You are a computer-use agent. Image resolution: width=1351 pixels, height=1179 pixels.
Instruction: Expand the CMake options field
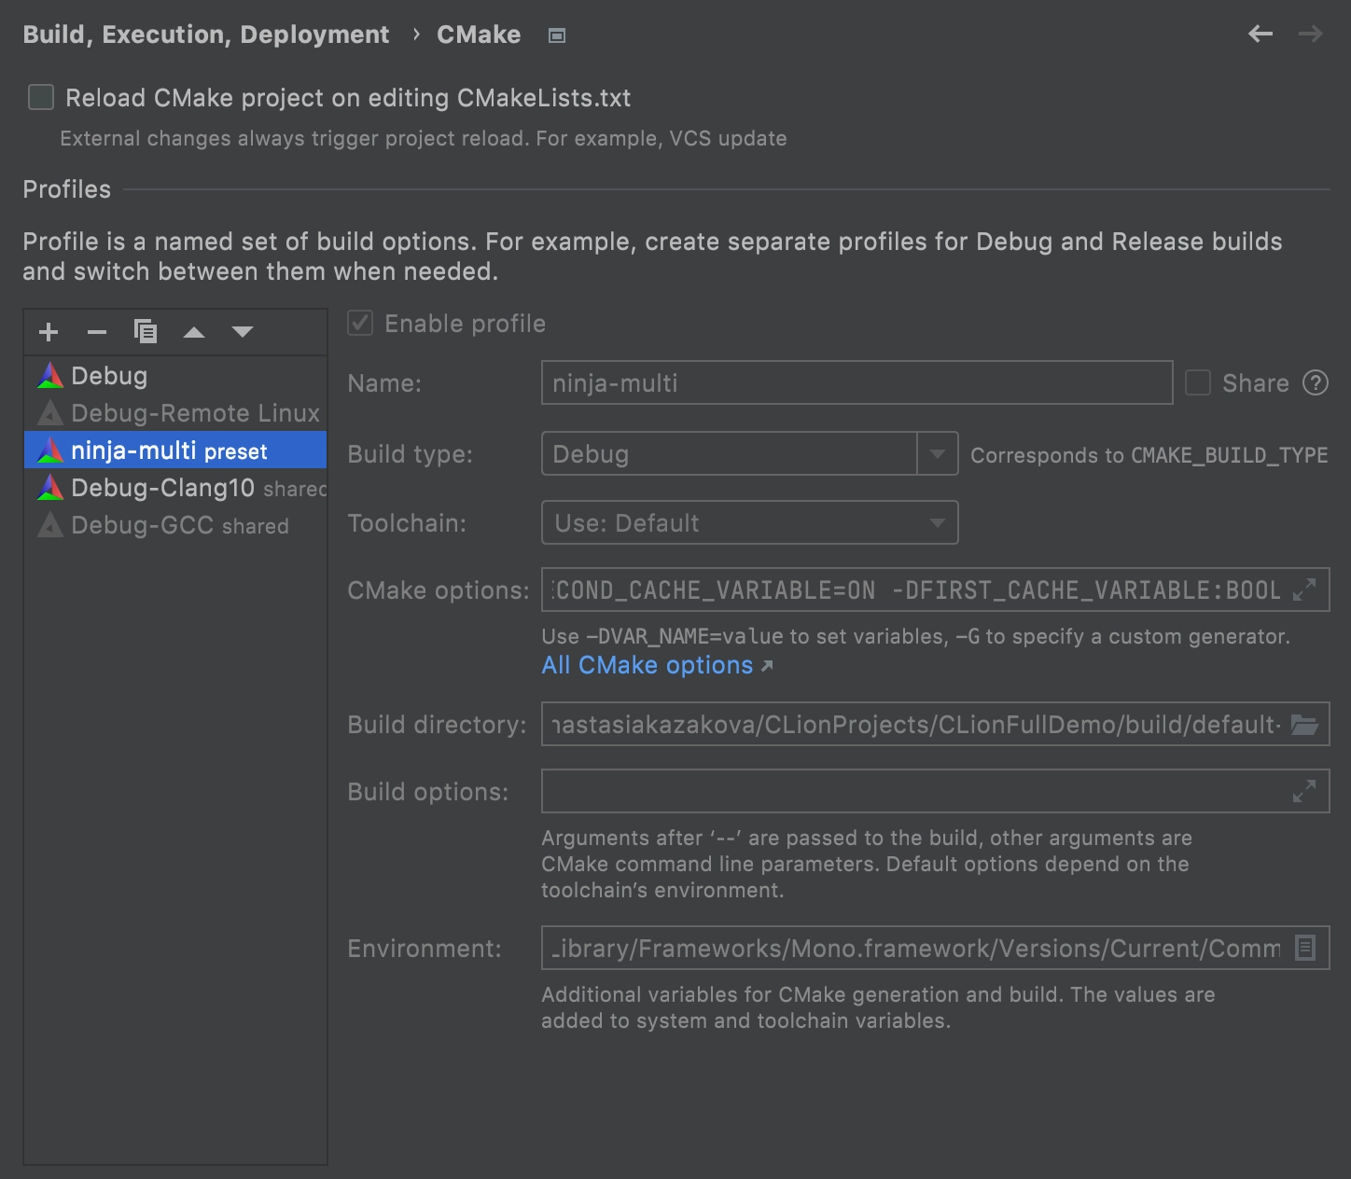click(1304, 589)
